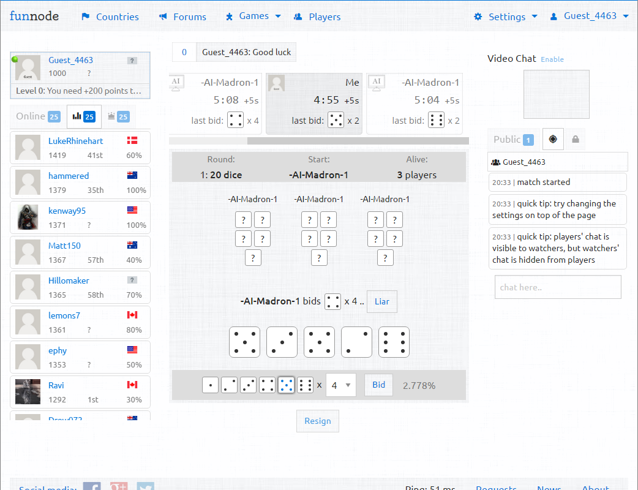638x490 pixels.
Task: Click the AI monitor icon on left opponent card
Action: [x=176, y=83]
